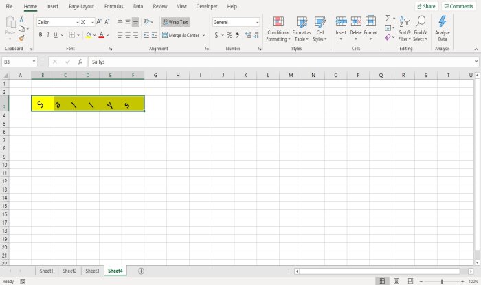Screen dimensions: 481x285
Task: Expand the formula bar chevron
Action: point(476,62)
